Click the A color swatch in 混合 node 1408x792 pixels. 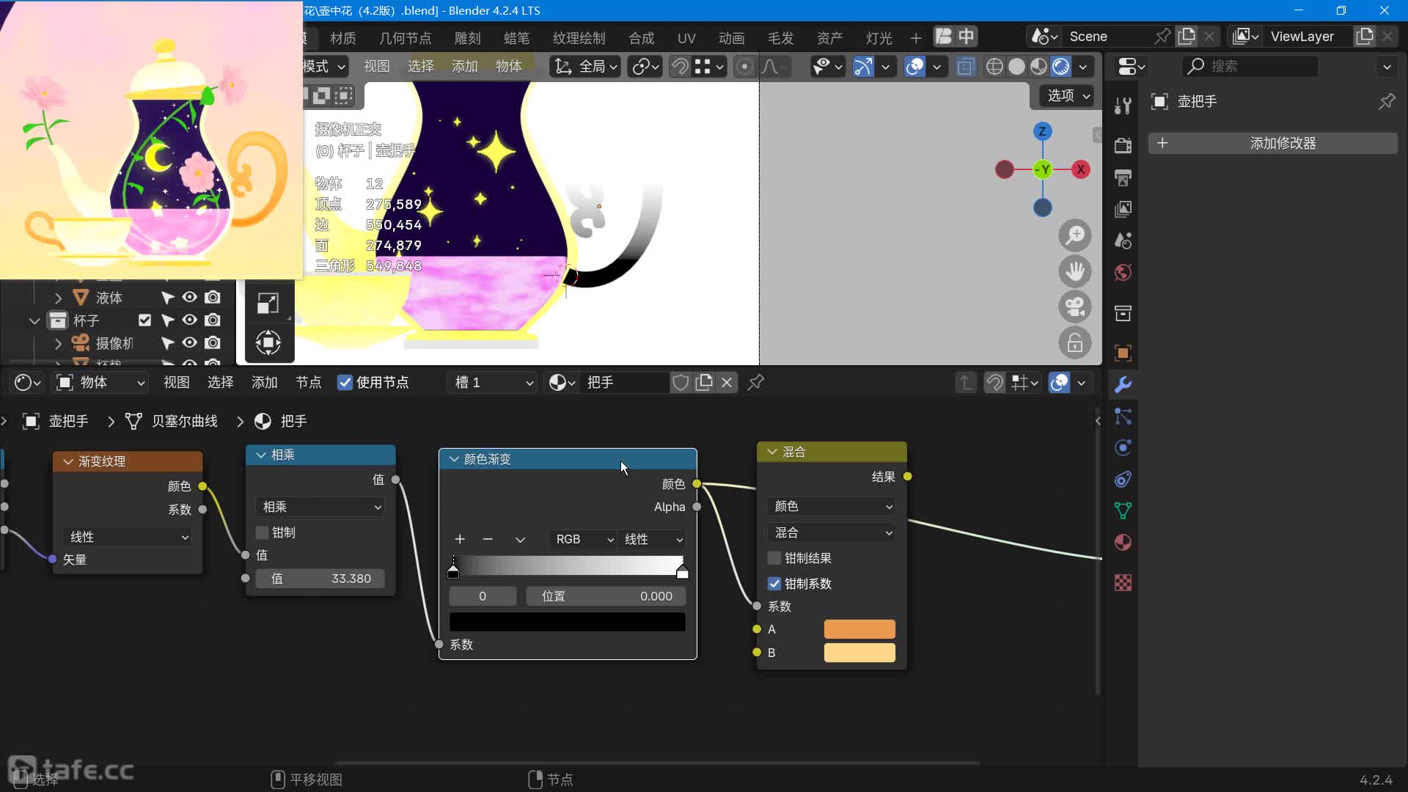[x=859, y=629]
